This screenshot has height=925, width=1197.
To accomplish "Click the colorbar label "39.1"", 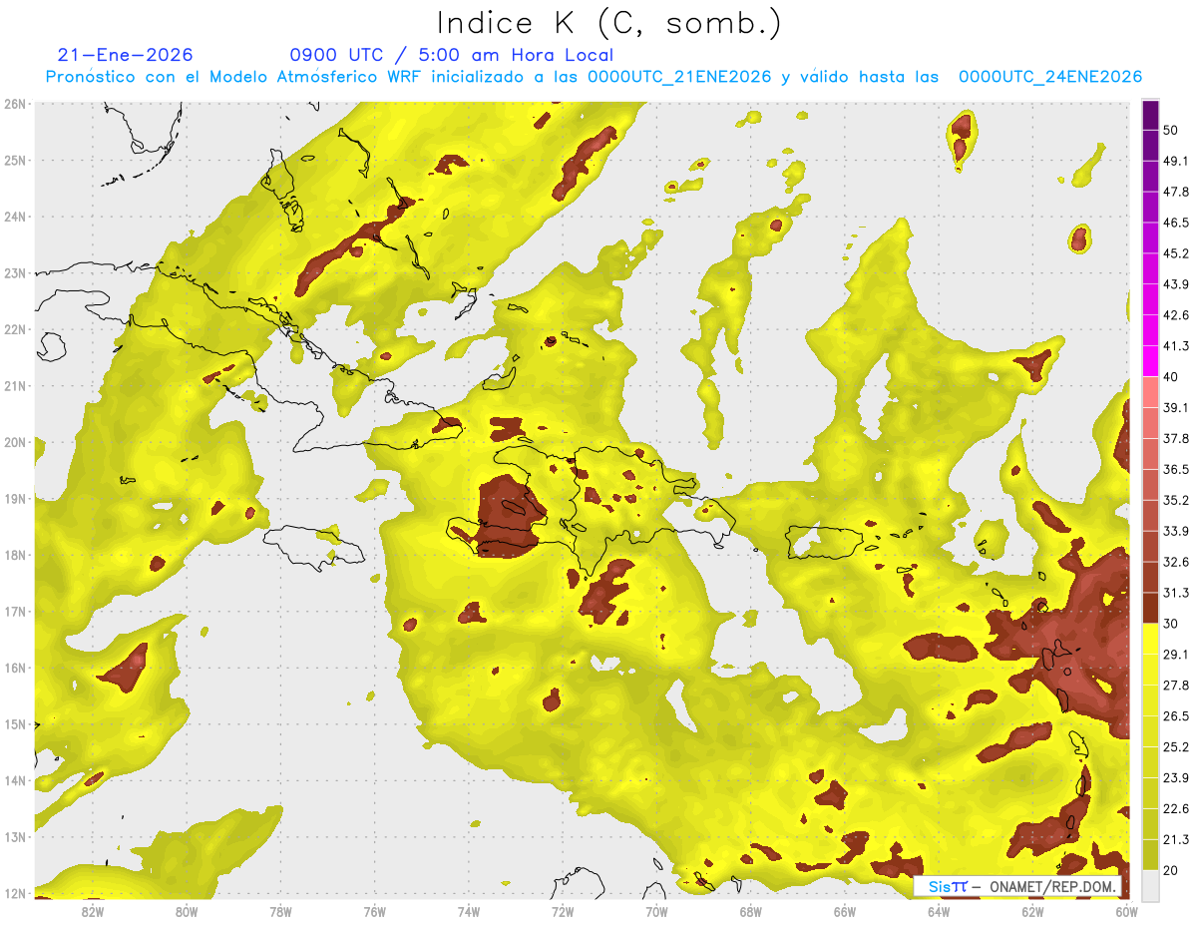I will 1176,407.
